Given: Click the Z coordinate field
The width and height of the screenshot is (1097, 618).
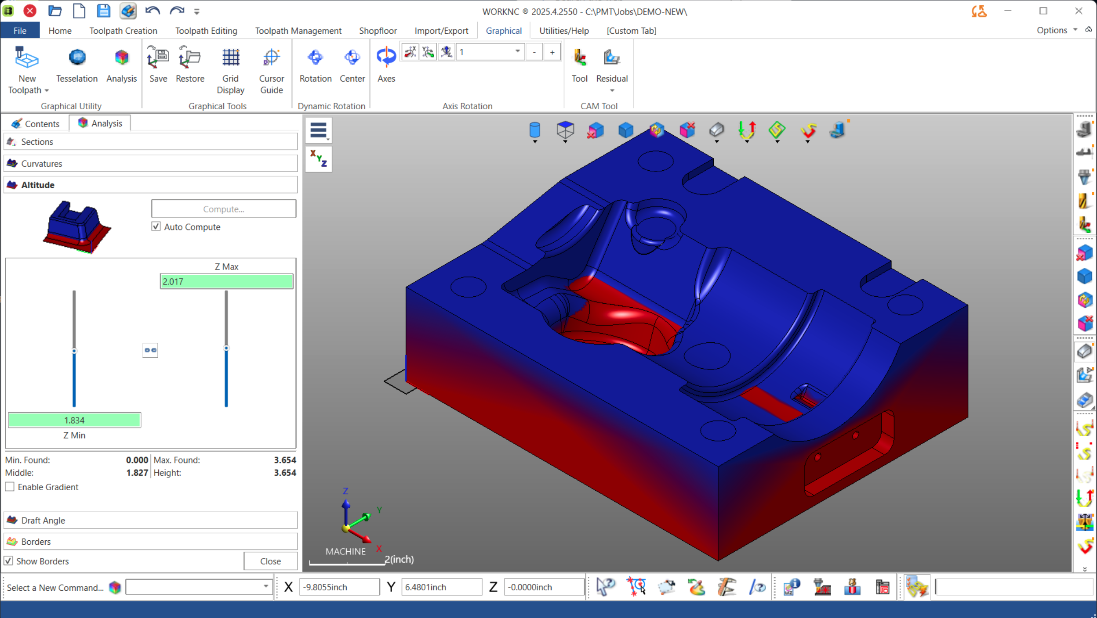Looking at the screenshot, I should (x=544, y=587).
